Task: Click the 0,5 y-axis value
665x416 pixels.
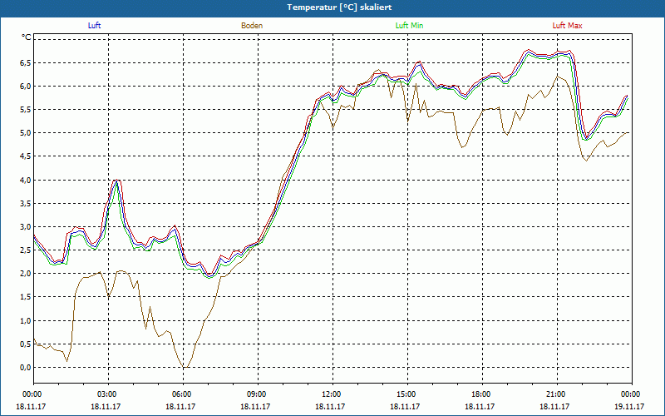Action: click(26, 344)
